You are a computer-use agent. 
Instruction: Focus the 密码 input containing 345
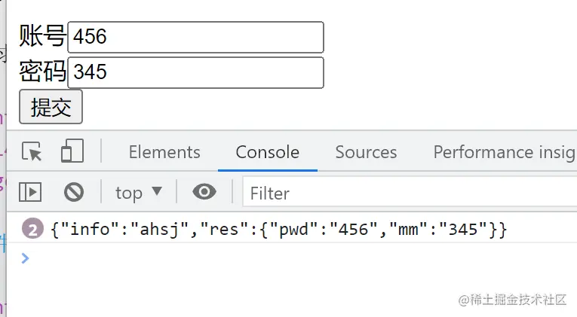(x=195, y=72)
